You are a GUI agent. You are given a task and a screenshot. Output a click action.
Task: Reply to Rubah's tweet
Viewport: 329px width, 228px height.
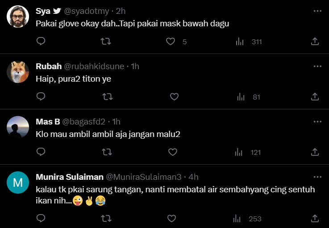pos(41,96)
